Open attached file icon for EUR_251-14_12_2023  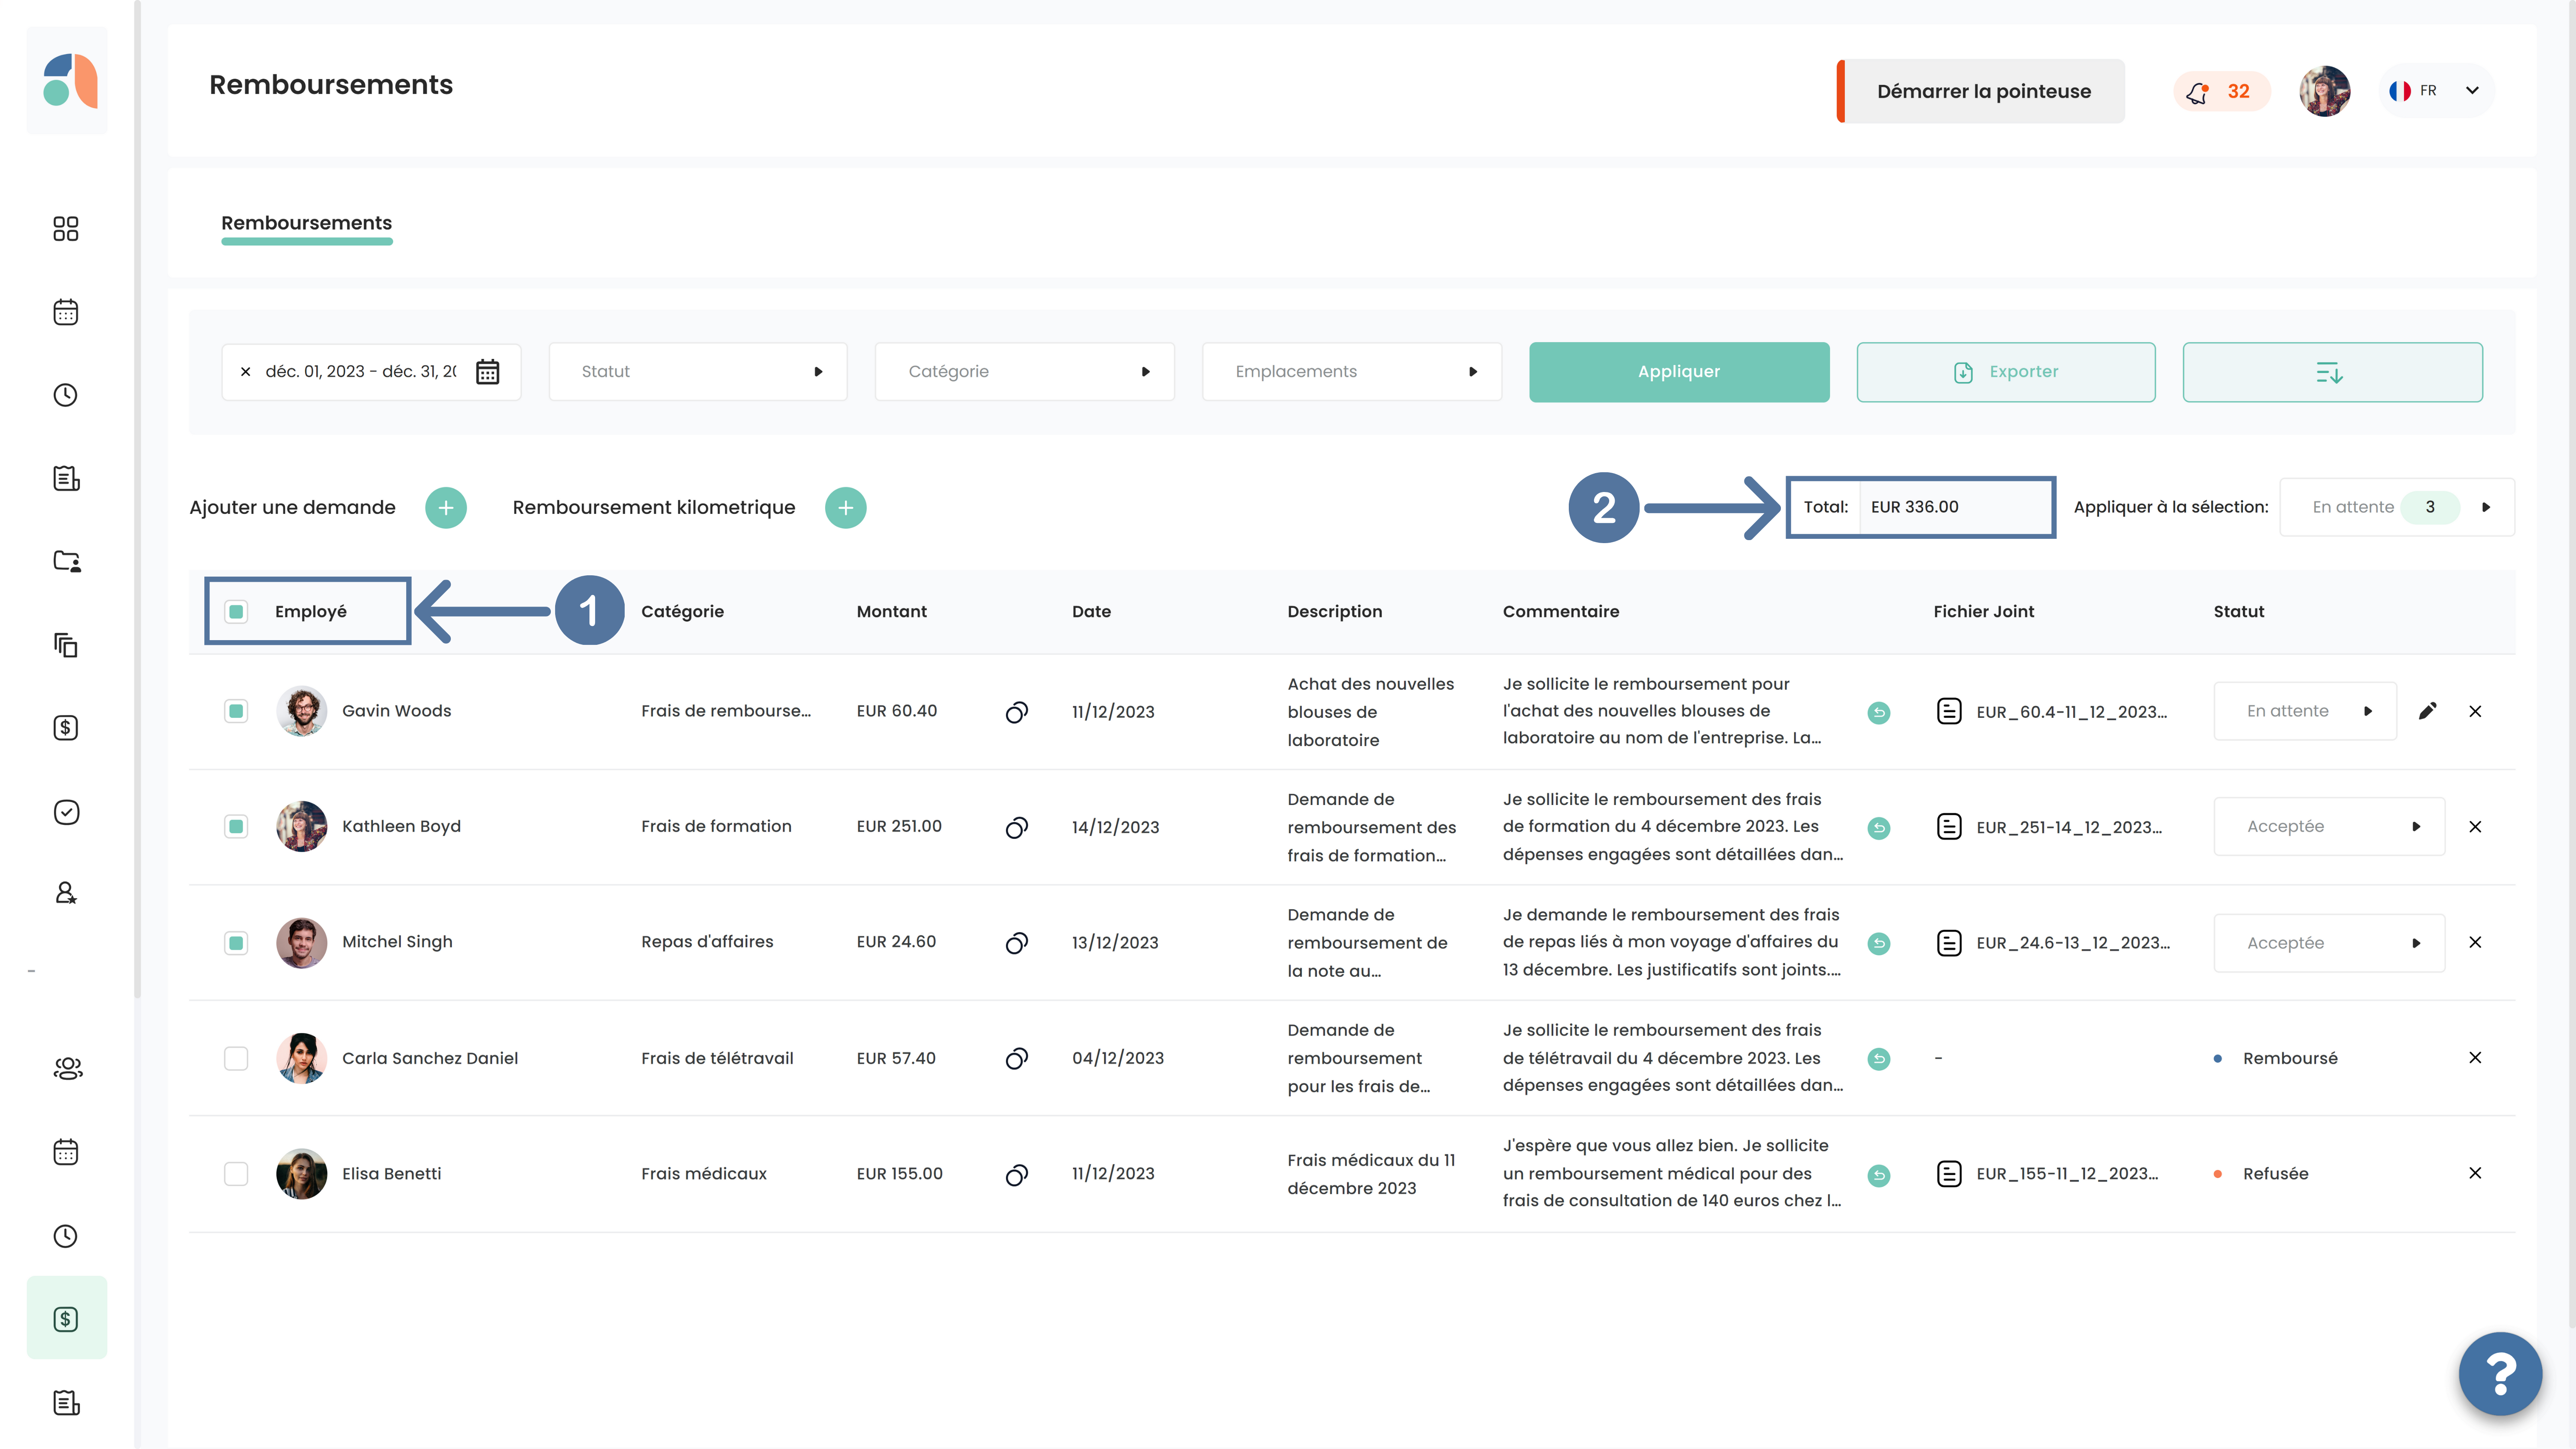pos(1949,827)
